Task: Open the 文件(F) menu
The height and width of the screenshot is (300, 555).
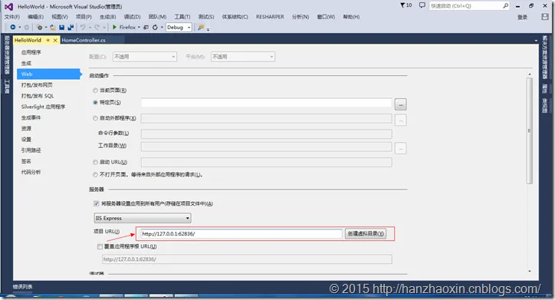Action: [12, 17]
